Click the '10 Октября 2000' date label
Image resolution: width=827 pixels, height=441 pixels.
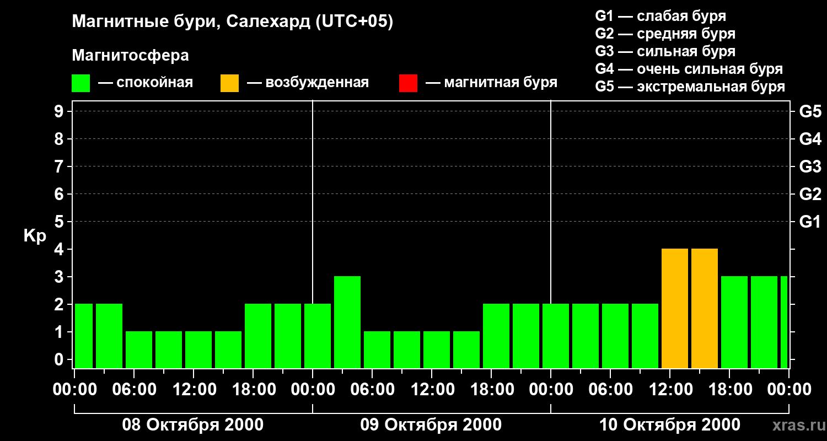pyautogui.click(x=669, y=425)
